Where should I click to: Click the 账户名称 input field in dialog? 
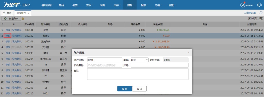[x=105, y=60]
